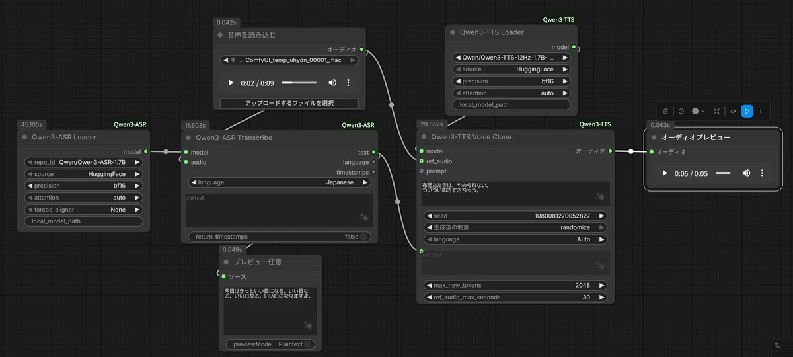This screenshot has height=357, width=793.
Task: Click アップロードするファイルを選択 upload button
Action: click(289, 104)
